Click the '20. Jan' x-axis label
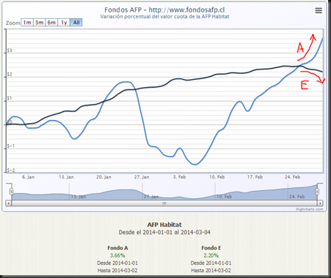This screenshot has width=331, height=278. [103, 177]
